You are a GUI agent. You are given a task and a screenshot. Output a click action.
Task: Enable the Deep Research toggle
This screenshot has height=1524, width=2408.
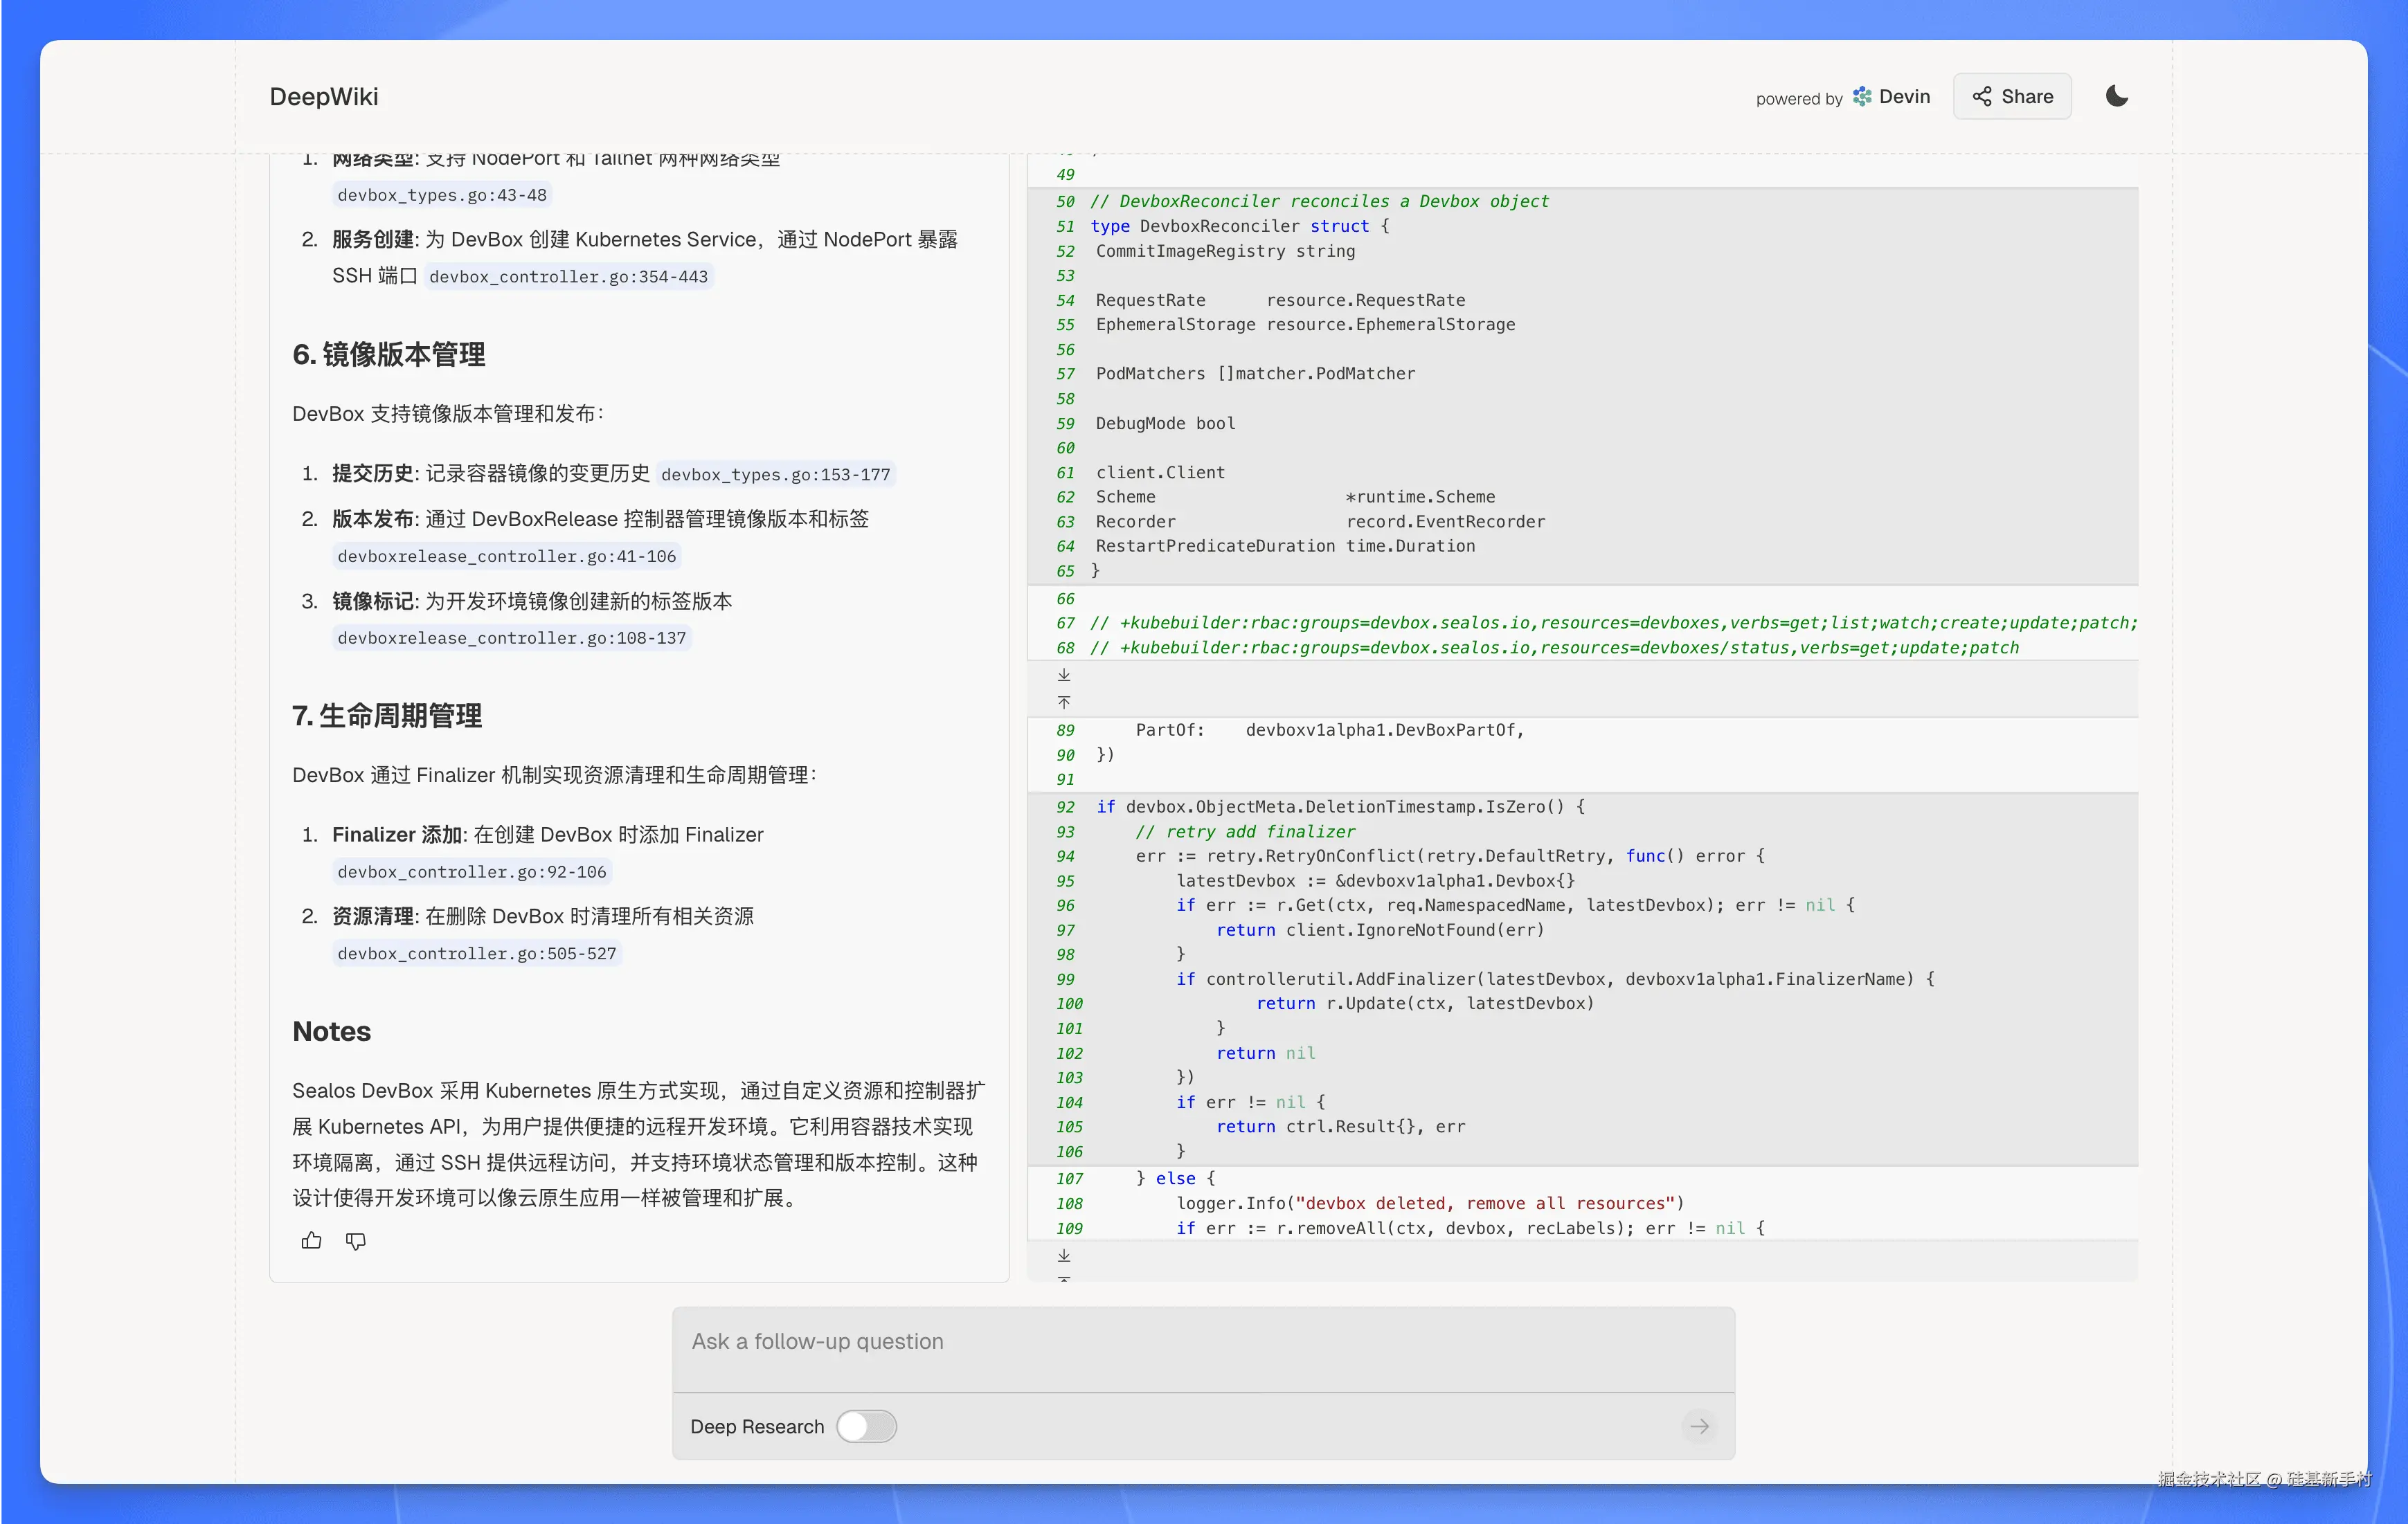[866, 1426]
